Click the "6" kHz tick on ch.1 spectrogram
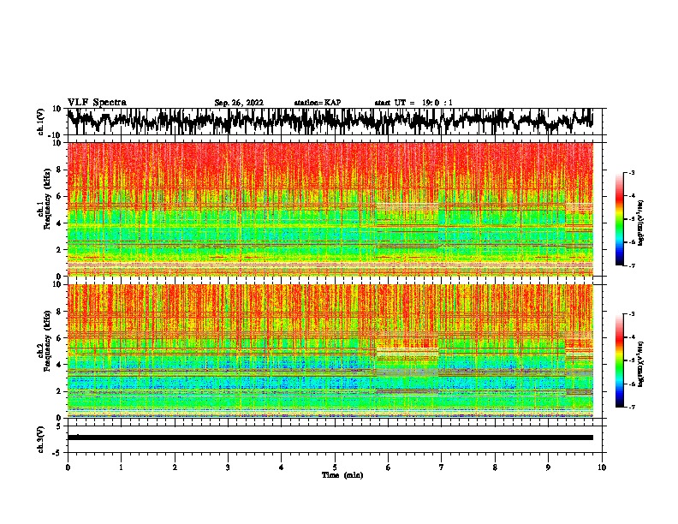Image resolution: width=678 pixels, height=524 pixels. [59, 196]
